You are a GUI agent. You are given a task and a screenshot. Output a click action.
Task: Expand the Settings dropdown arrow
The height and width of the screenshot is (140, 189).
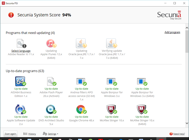(58, 134)
